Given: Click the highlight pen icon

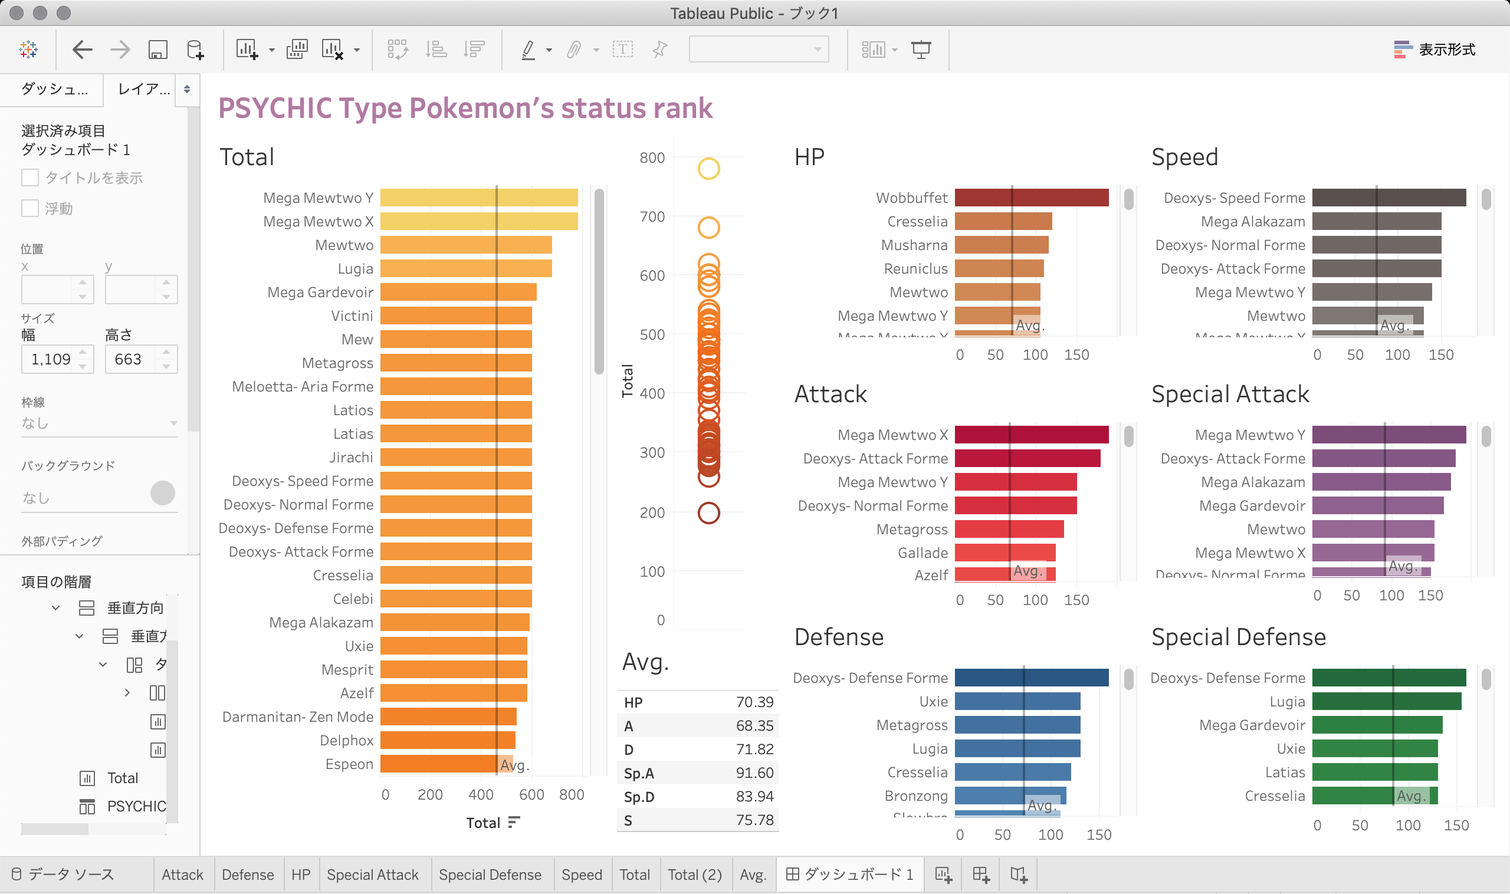Looking at the screenshot, I should pyautogui.click(x=528, y=50).
